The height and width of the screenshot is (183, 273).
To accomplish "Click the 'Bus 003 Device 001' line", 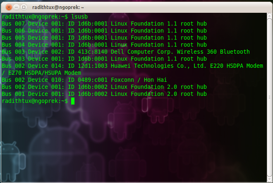I will pyautogui.click(x=104, y=59).
